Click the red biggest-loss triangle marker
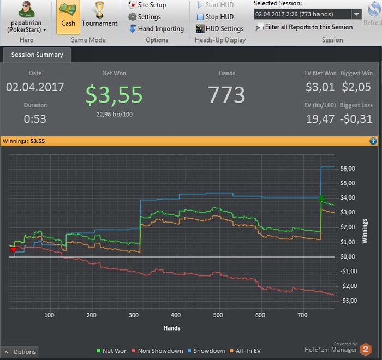 pyautogui.click(x=14, y=250)
